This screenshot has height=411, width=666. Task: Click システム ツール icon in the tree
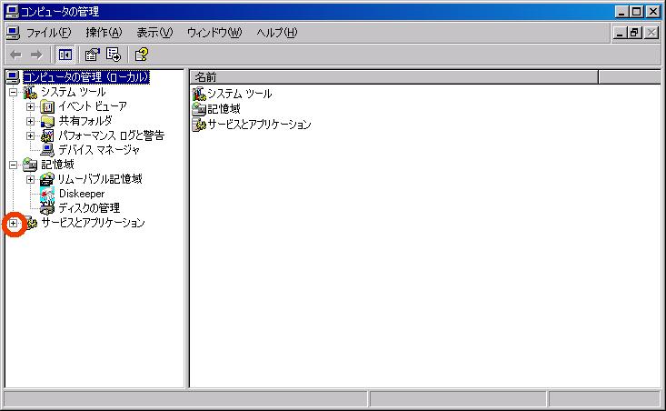tap(30, 92)
